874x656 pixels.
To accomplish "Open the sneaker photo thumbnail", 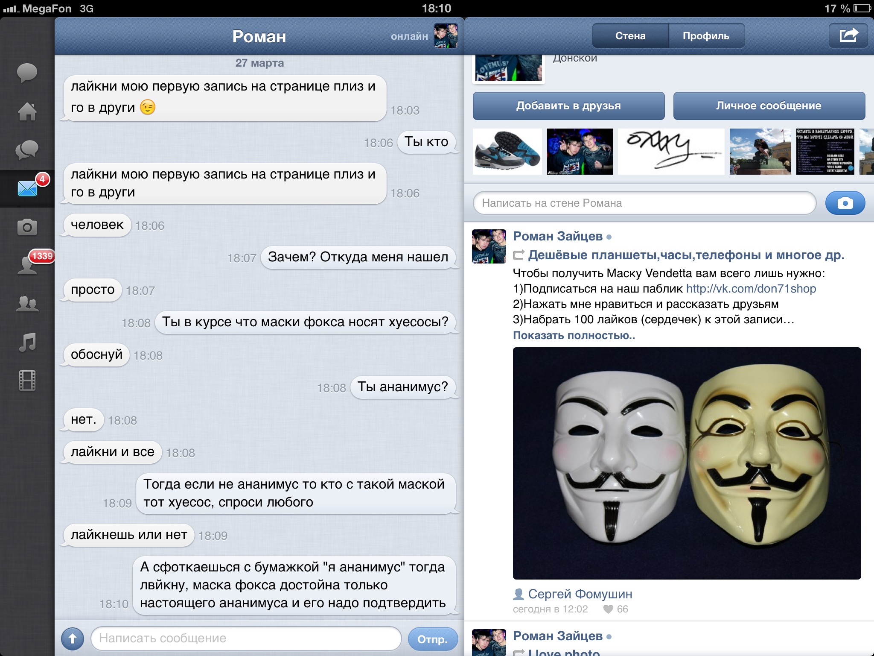I will [507, 152].
